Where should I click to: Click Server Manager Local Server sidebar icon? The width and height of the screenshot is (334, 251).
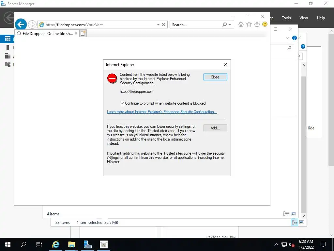click(x=8, y=47)
